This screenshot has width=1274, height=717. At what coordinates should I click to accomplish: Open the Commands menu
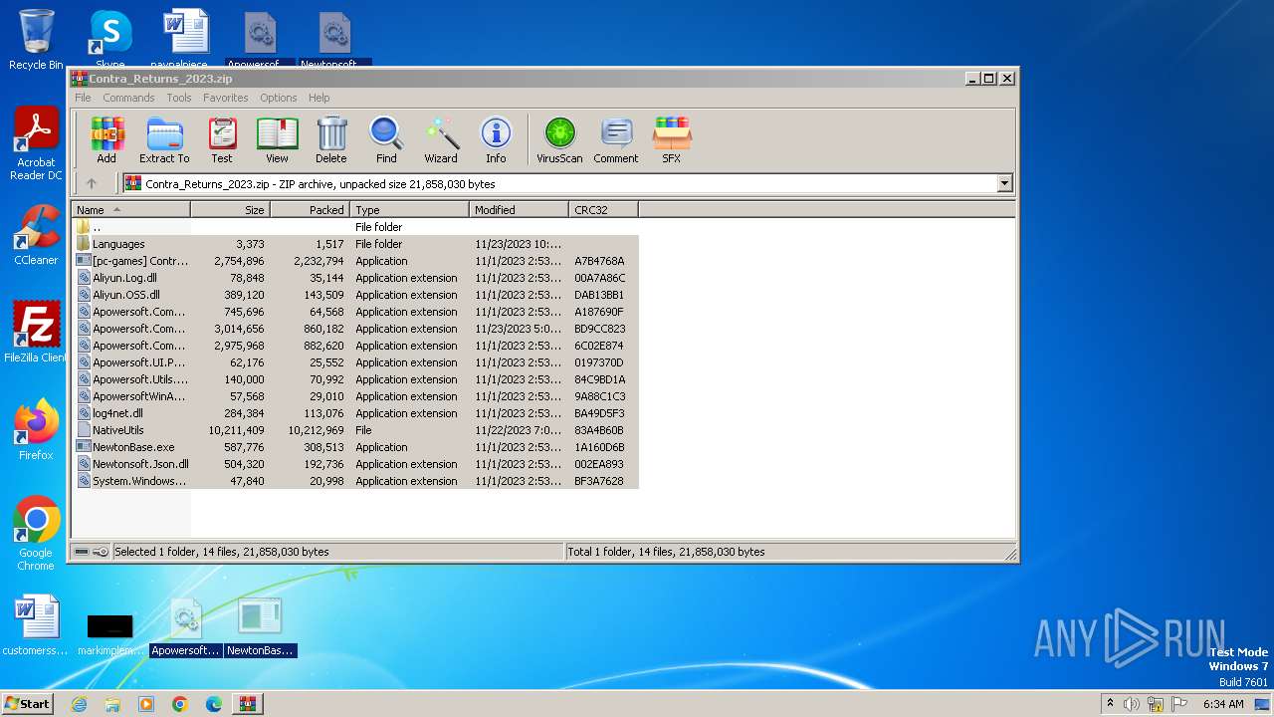(x=128, y=98)
